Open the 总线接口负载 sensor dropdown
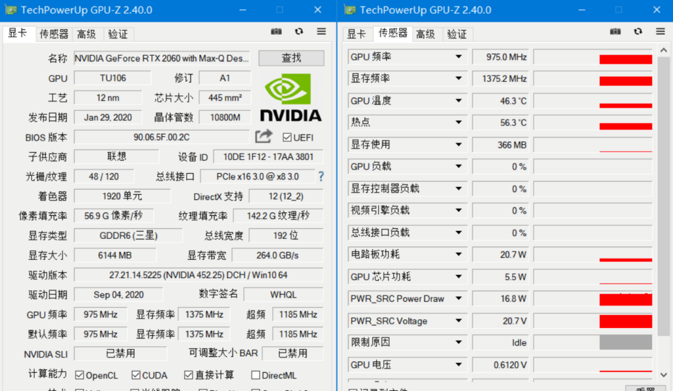 (458, 232)
